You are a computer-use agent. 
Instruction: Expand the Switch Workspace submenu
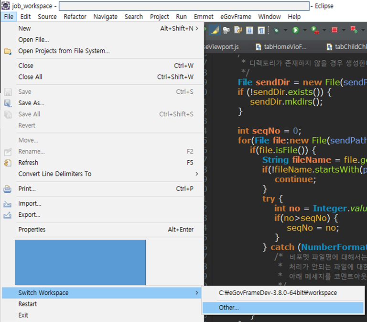point(102,293)
